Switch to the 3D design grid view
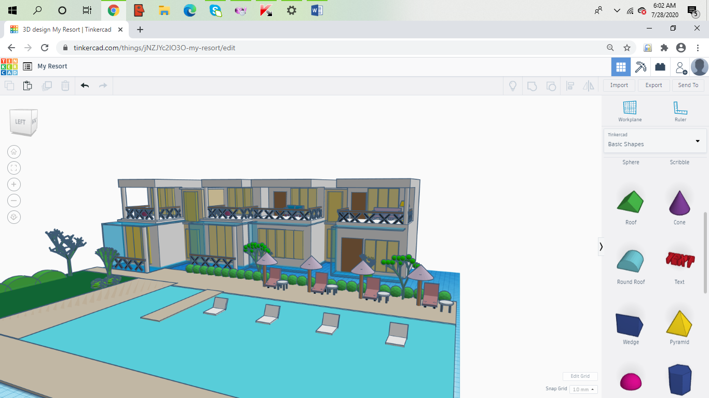Image resolution: width=709 pixels, height=398 pixels. pos(621,67)
